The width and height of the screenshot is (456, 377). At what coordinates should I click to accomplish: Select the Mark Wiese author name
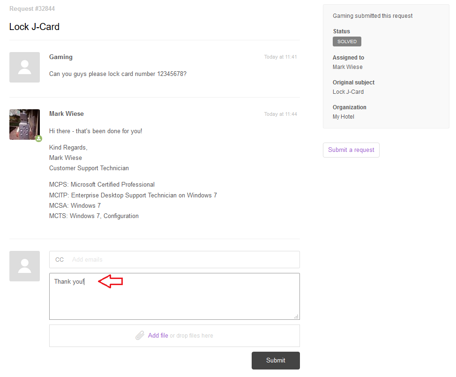(x=66, y=114)
